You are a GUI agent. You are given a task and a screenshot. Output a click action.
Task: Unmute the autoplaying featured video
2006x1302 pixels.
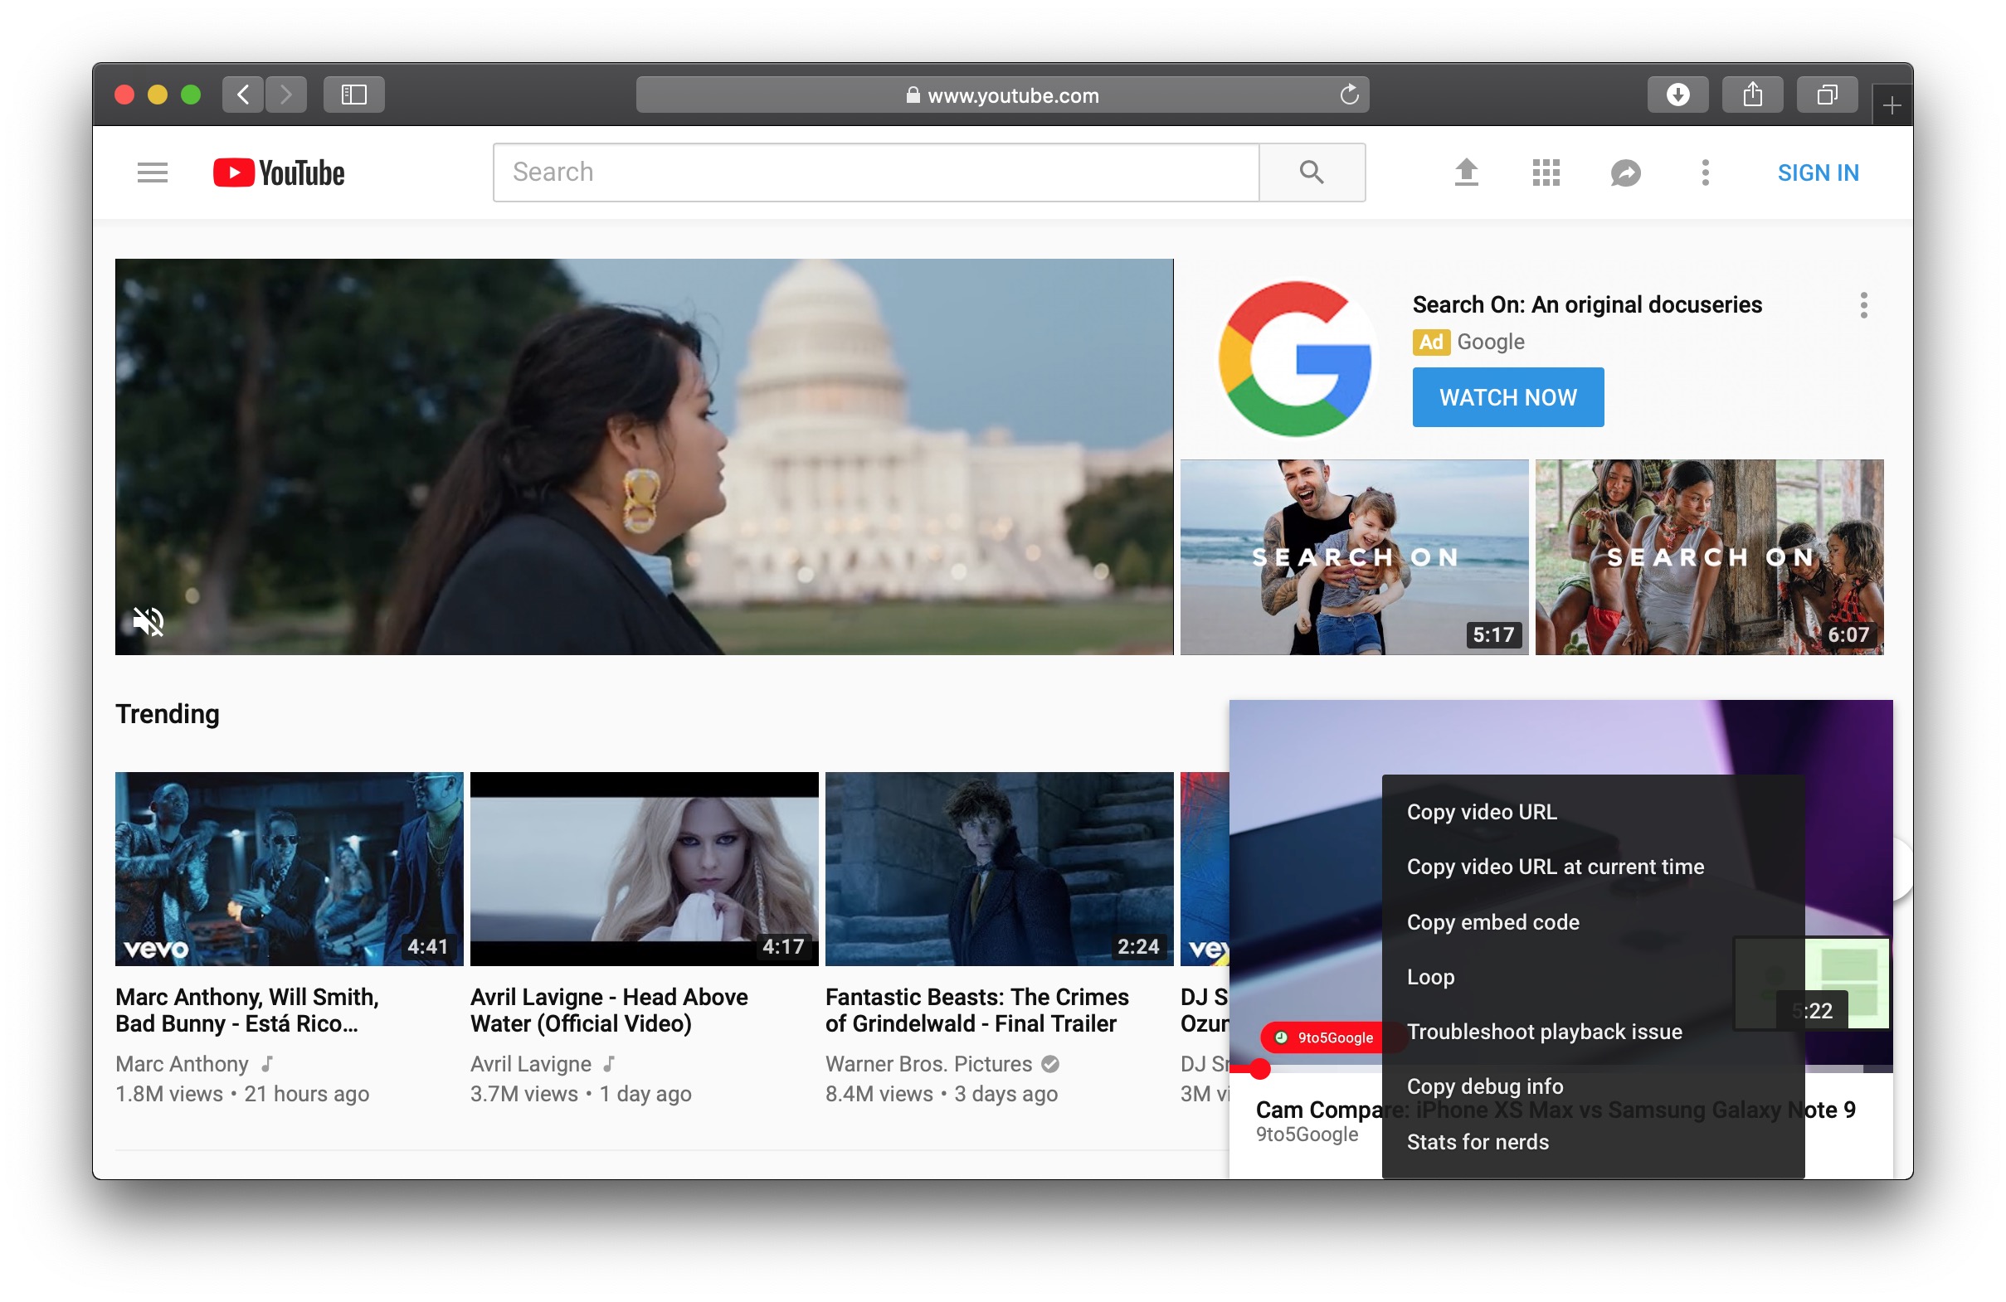point(148,622)
